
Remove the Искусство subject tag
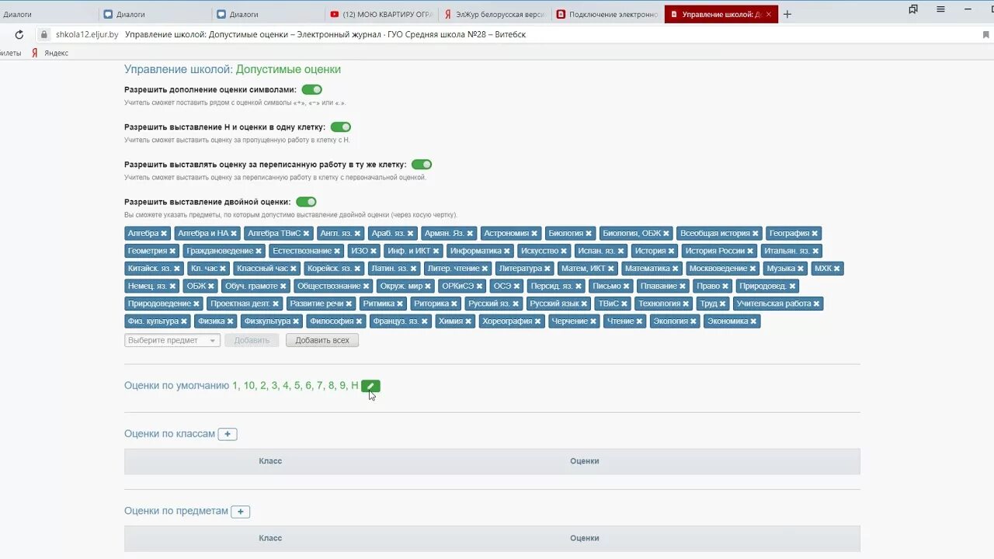(x=565, y=252)
